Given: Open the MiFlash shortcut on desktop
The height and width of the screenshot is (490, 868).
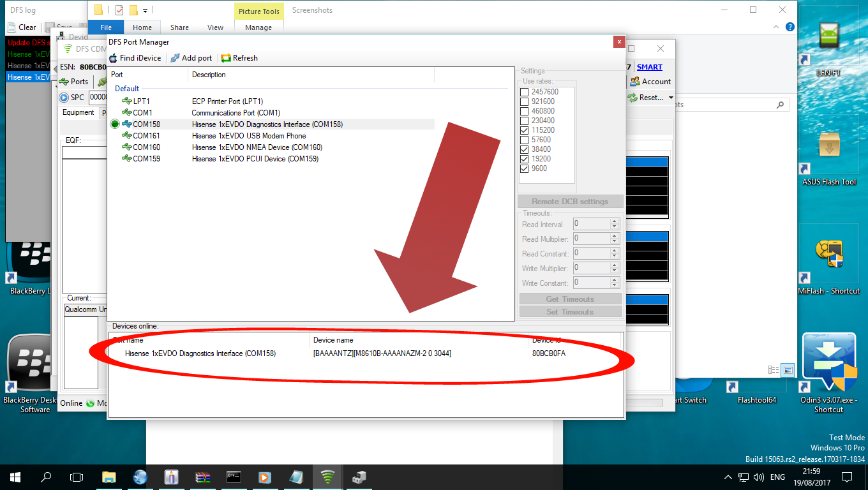Looking at the screenshot, I should tap(828, 267).
